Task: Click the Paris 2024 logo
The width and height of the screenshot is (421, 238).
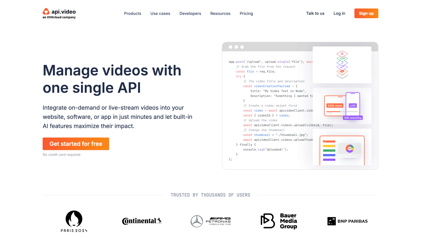Action: (x=74, y=221)
